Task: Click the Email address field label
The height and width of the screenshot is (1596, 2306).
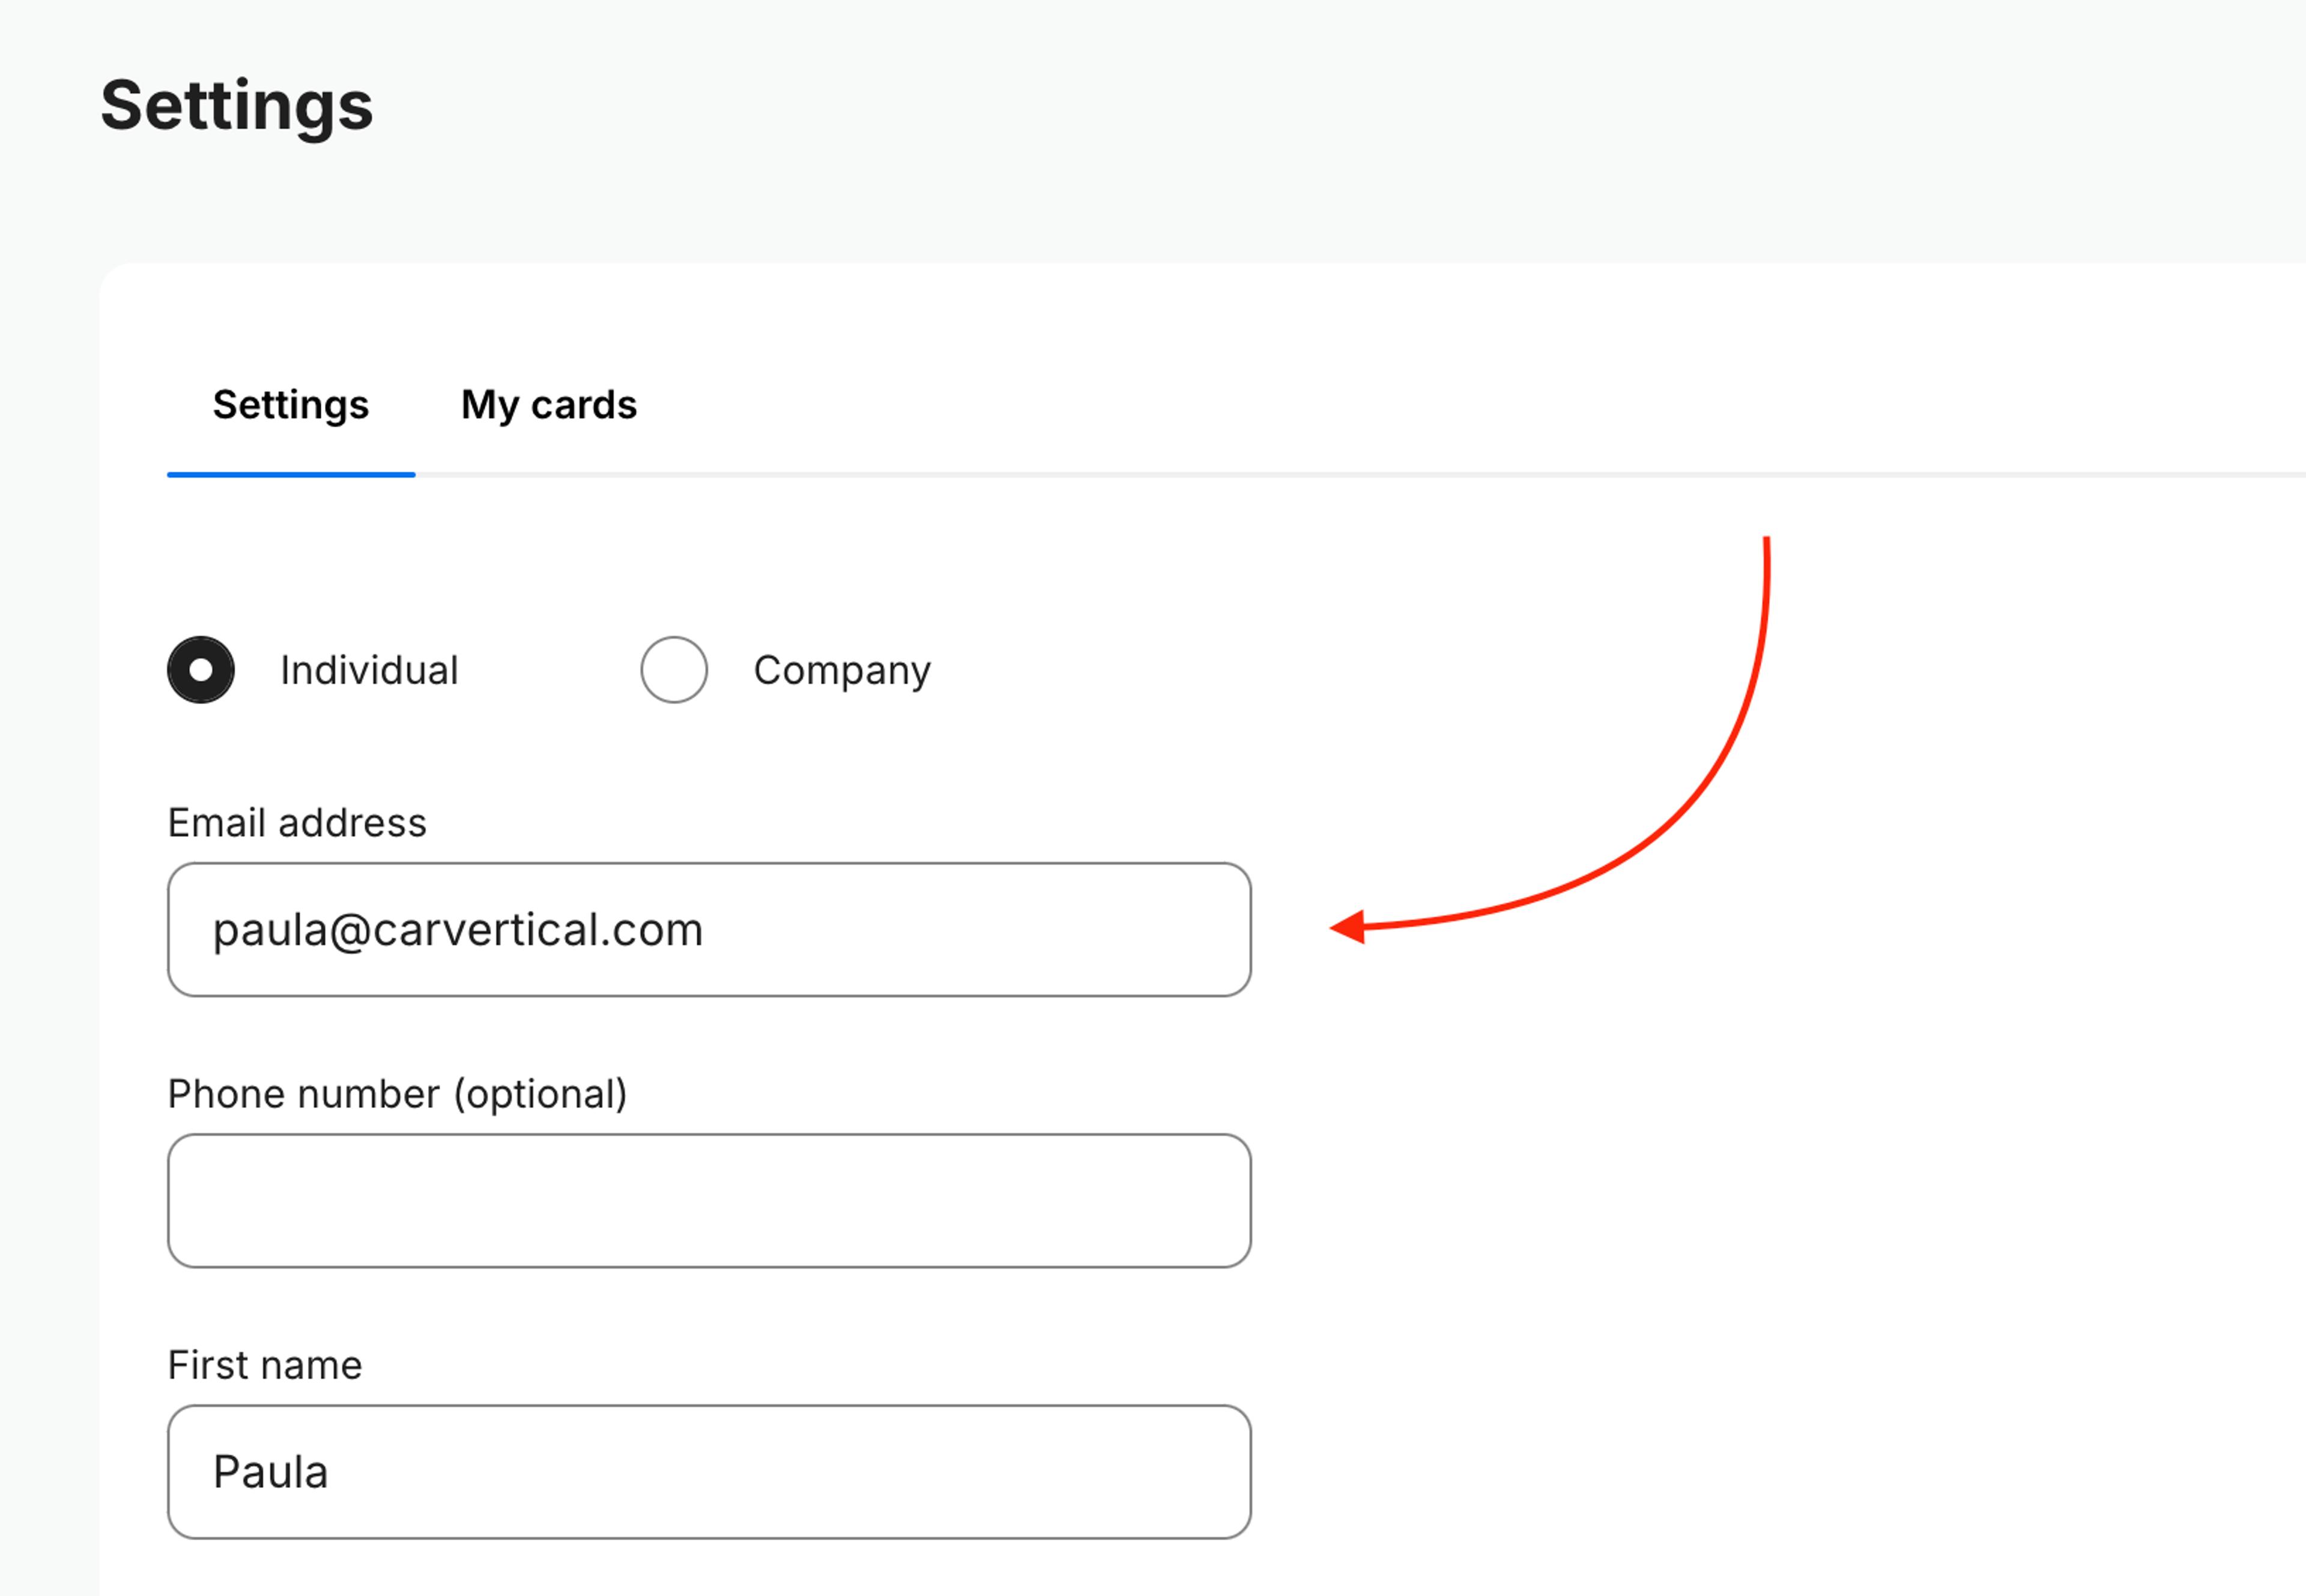Action: 296,823
